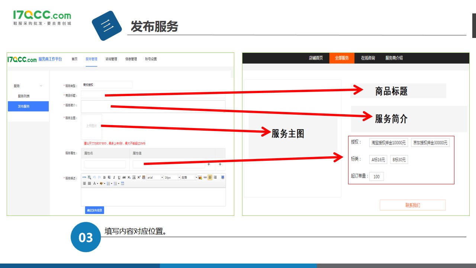Image resolution: width=476 pixels, height=268 pixels.
Task: Click the HTML source view icon
Action: [84, 178]
